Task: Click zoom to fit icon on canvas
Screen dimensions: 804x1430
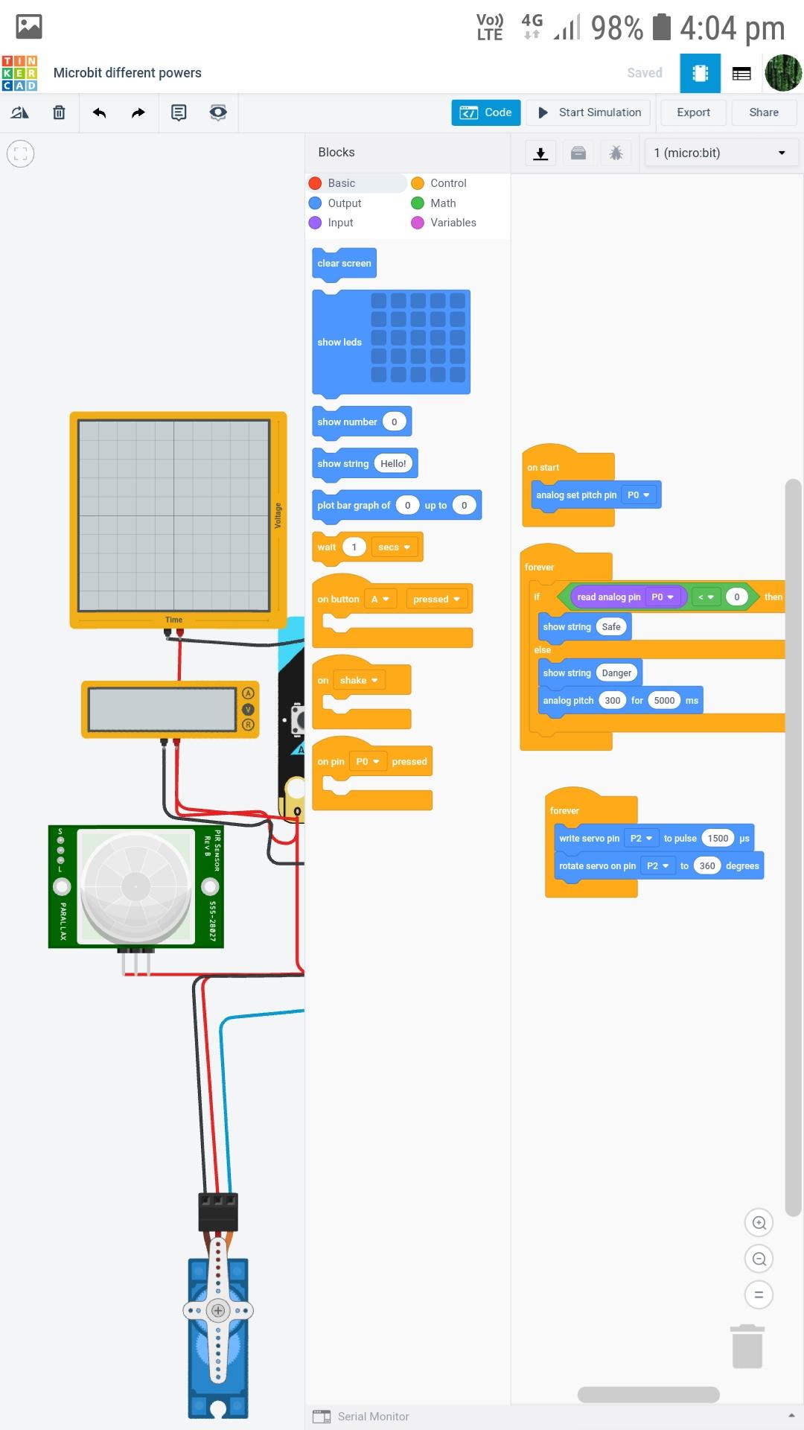Action: pyautogui.click(x=21, y=154)
